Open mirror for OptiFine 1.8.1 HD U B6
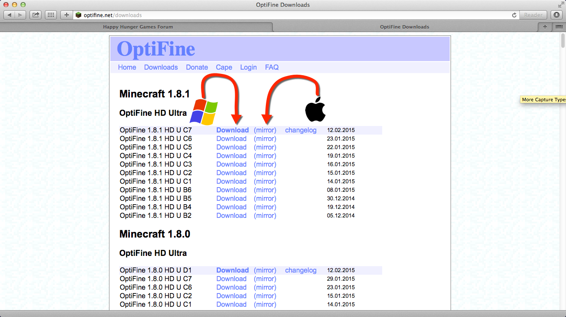The height and width of the screenshot is (317, 566). (265, 190)
